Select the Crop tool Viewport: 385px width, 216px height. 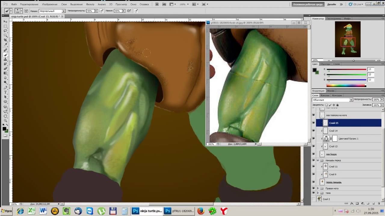click(5, 40)
